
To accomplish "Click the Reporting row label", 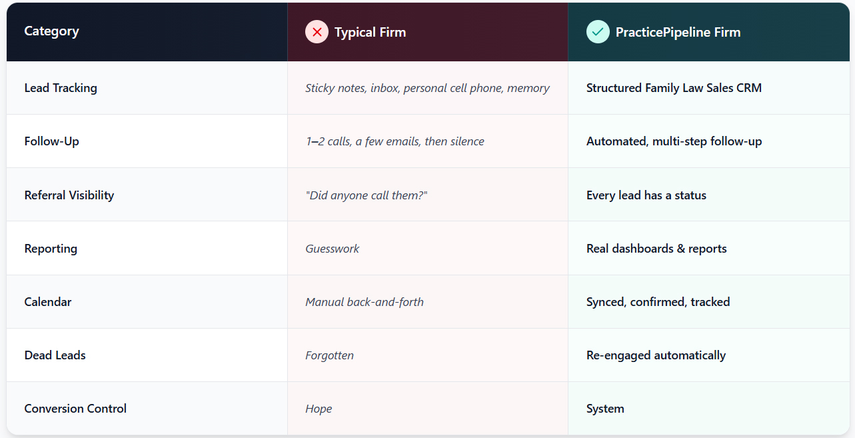I will pyautogui.click(x=51, y=249).
